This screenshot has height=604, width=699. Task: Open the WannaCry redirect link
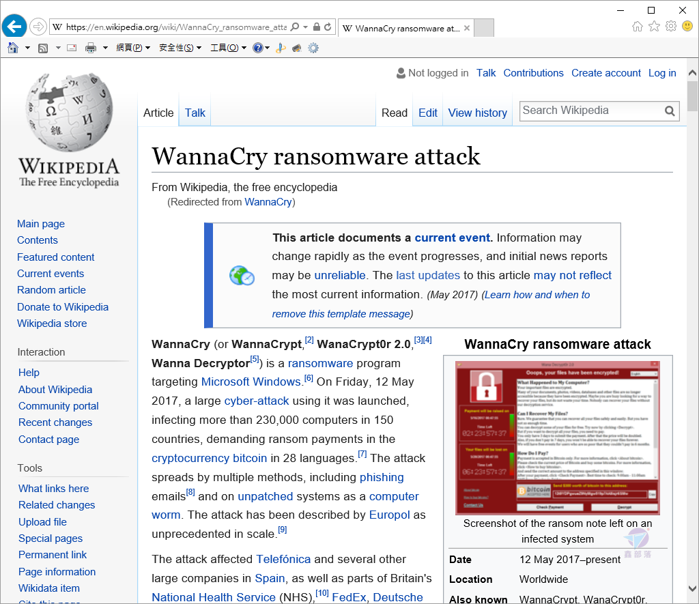[x=268, y=202]
